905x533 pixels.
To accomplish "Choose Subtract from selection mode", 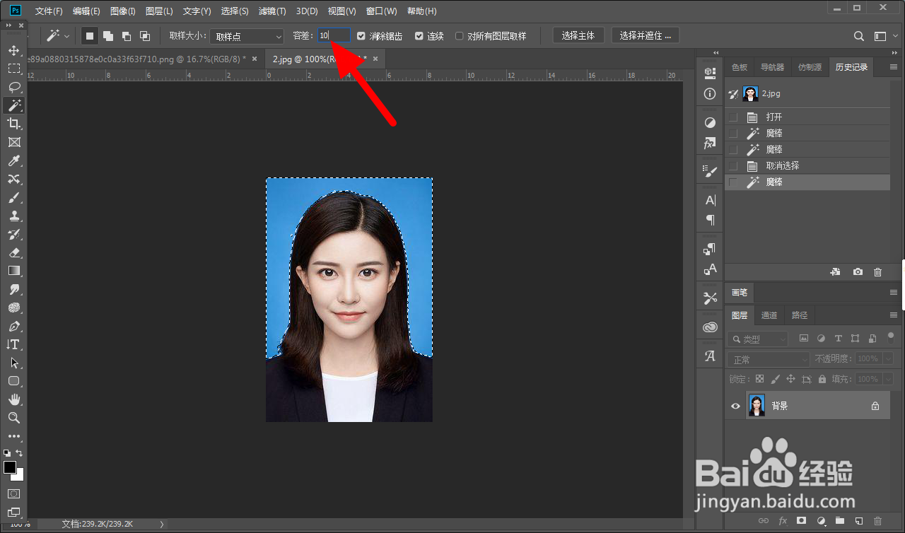I will point(127,36).
